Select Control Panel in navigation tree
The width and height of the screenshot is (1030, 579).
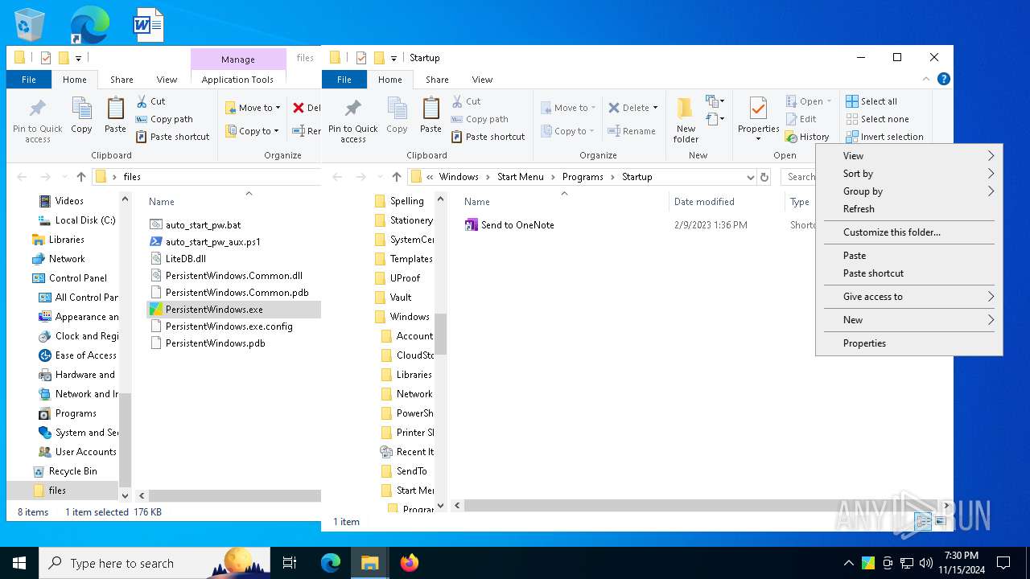[x=77, y=278]
